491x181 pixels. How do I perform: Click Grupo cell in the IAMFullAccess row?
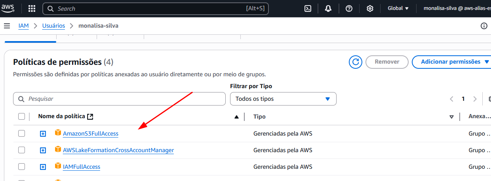click(x=480, y=167)
